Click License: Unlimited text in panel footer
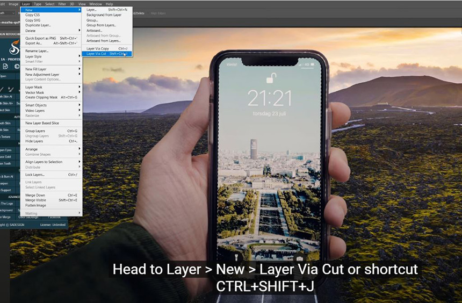 53,225
